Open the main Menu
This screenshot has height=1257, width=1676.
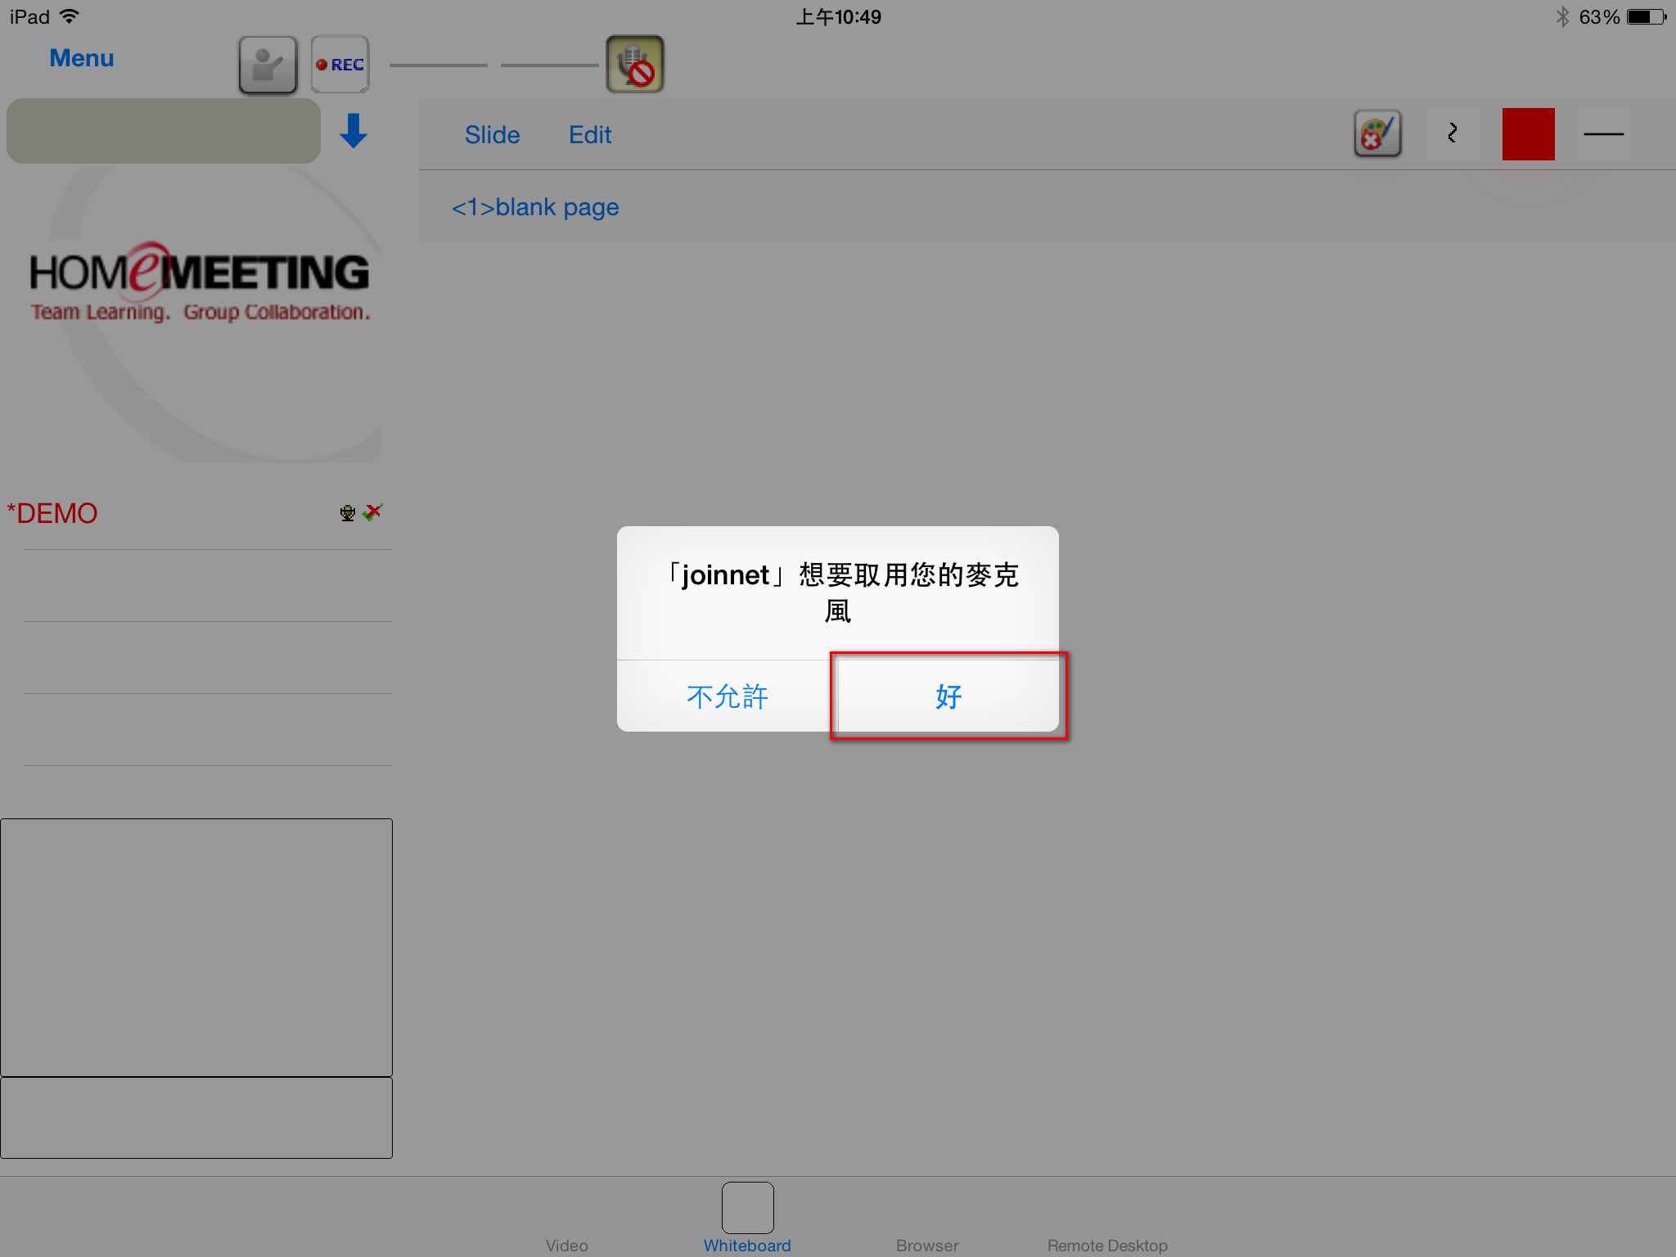point(81,58)
